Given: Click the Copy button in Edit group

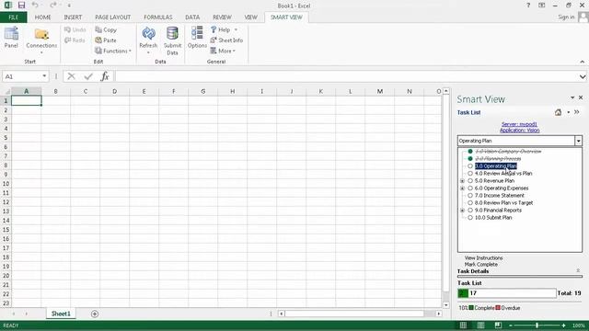Looking at the screenshot, I should point(106,29).
